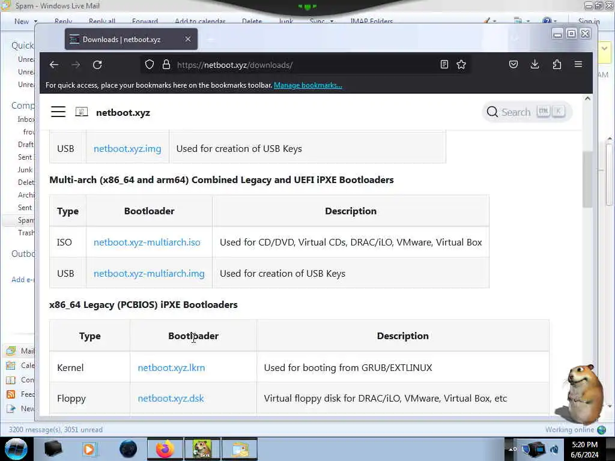Open the Windows Live Mail taskbar icon

[240, 449]
